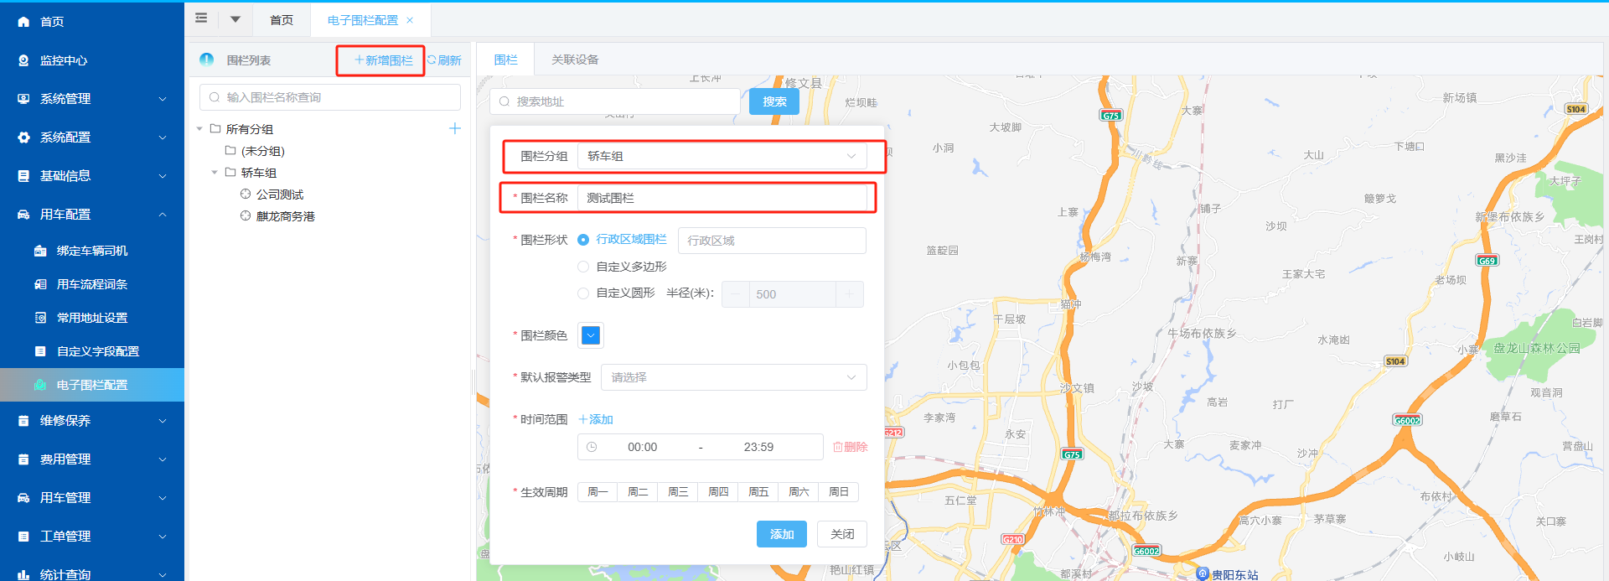Open the 围栏分组 dropdown
This screenshot has height=581, width=1609.
[x=721, y=156]
